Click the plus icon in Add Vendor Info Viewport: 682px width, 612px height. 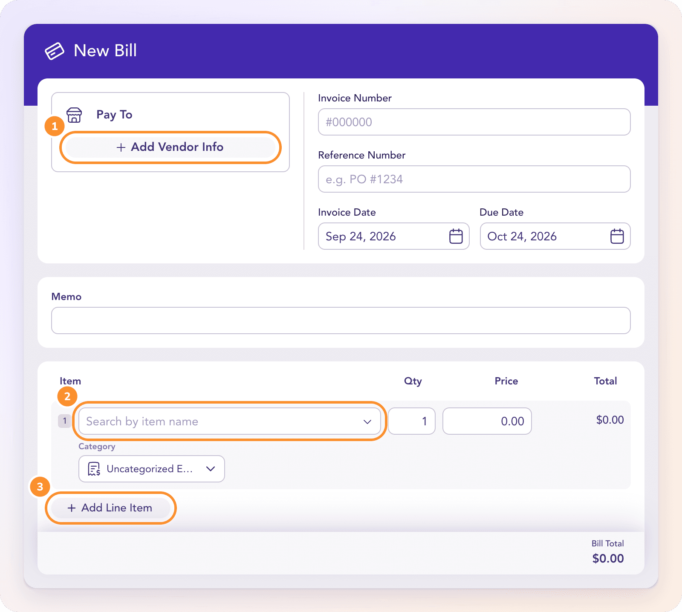(x=121, y=147)
